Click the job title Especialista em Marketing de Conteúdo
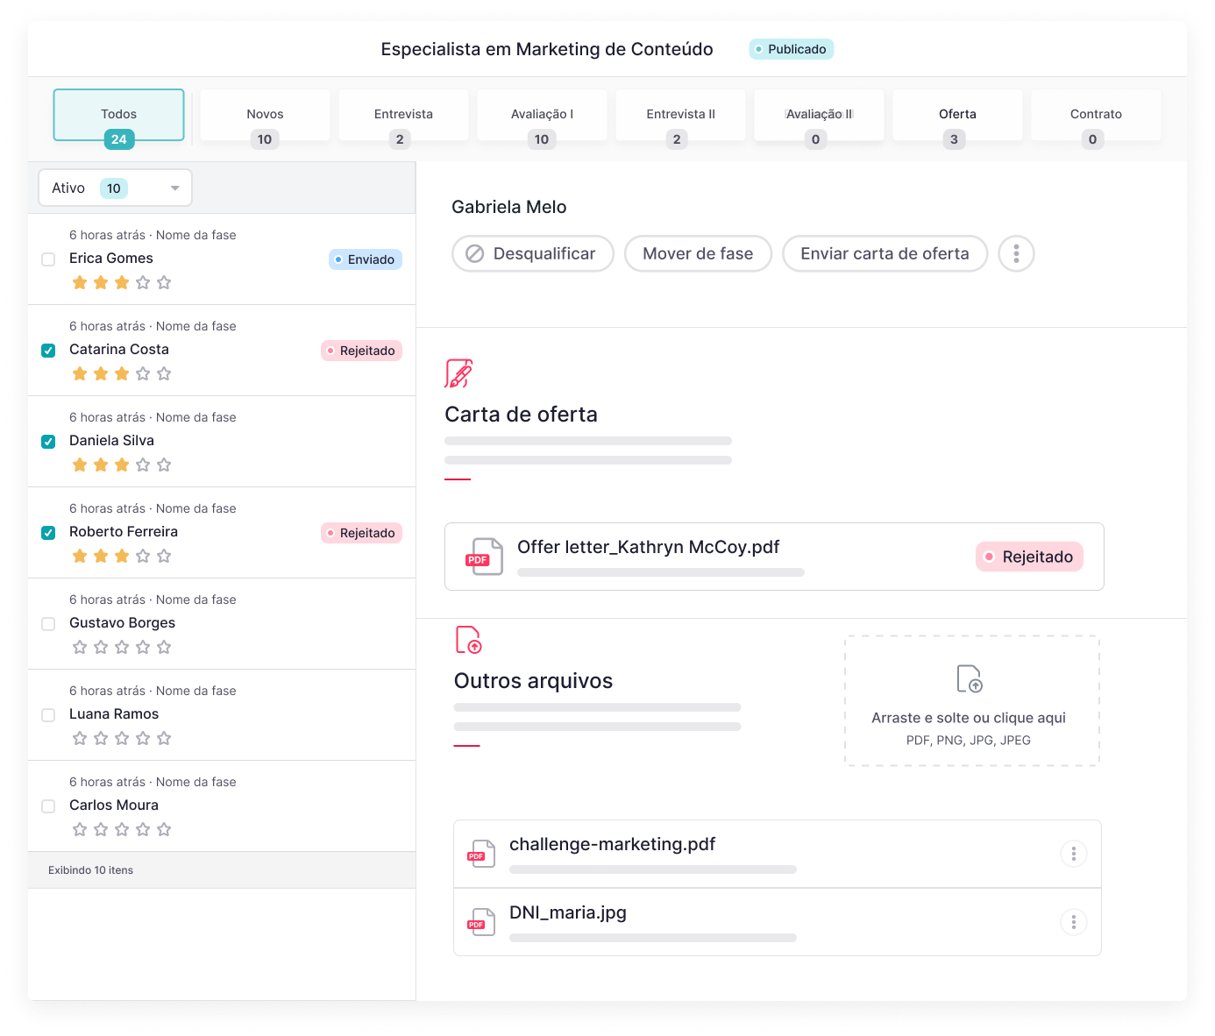 click(x=547, y=49)
